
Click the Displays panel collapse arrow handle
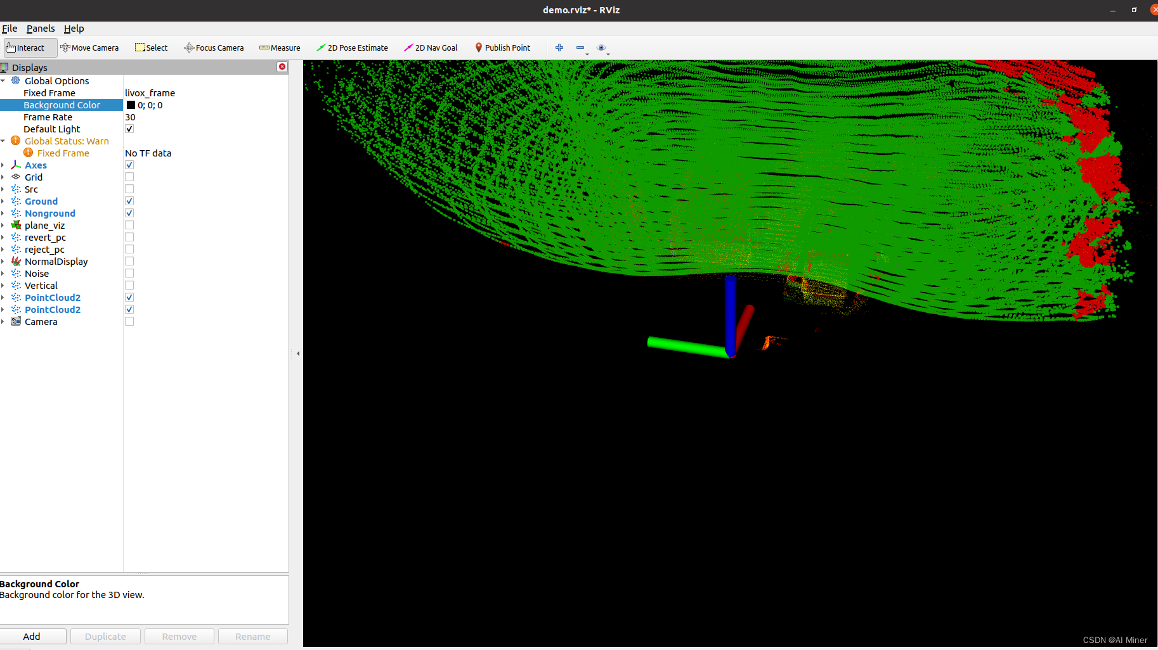click(x=298, y=354)
